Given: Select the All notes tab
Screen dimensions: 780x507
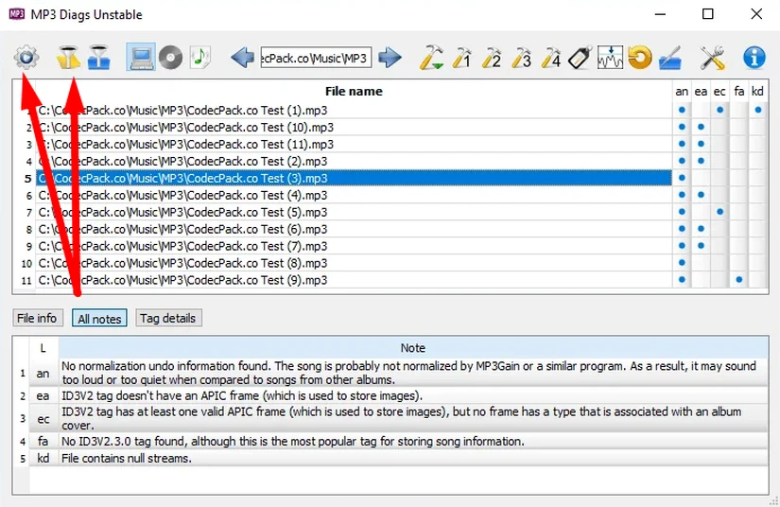Looking at the screenshot, I should (x=99, y=319).
